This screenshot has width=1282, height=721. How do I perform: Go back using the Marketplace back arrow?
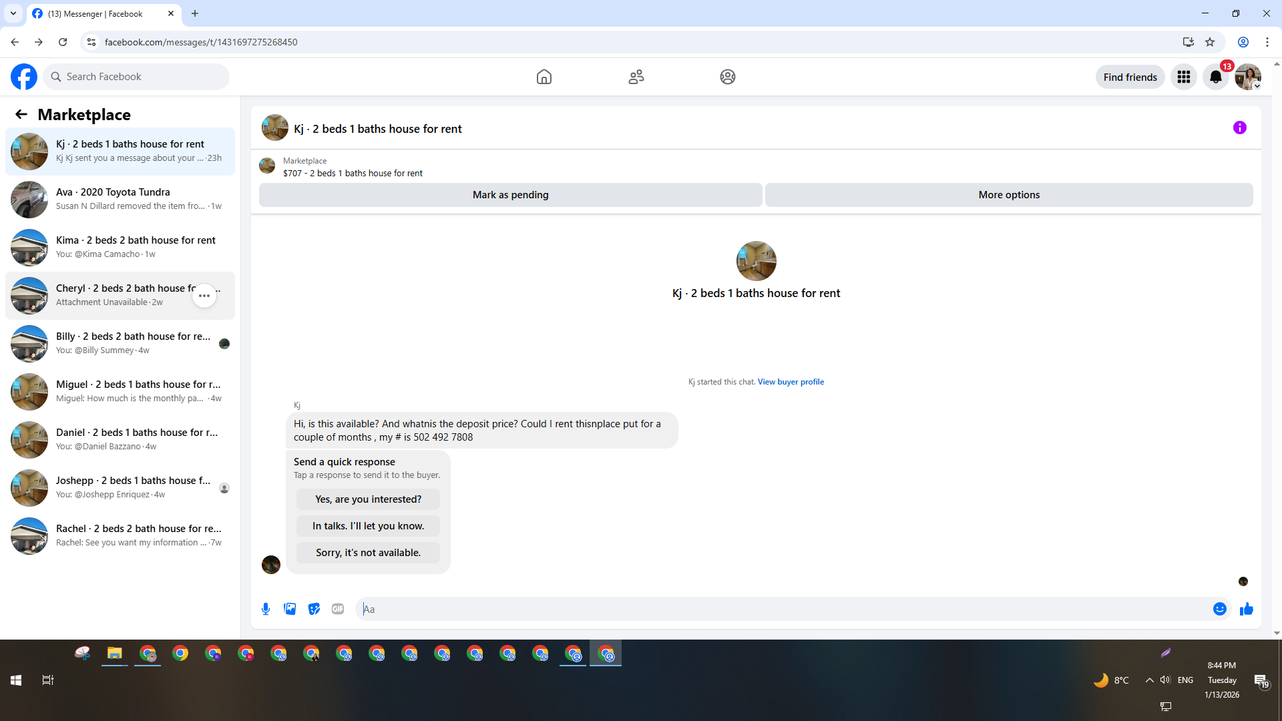(x=21, y=114)
